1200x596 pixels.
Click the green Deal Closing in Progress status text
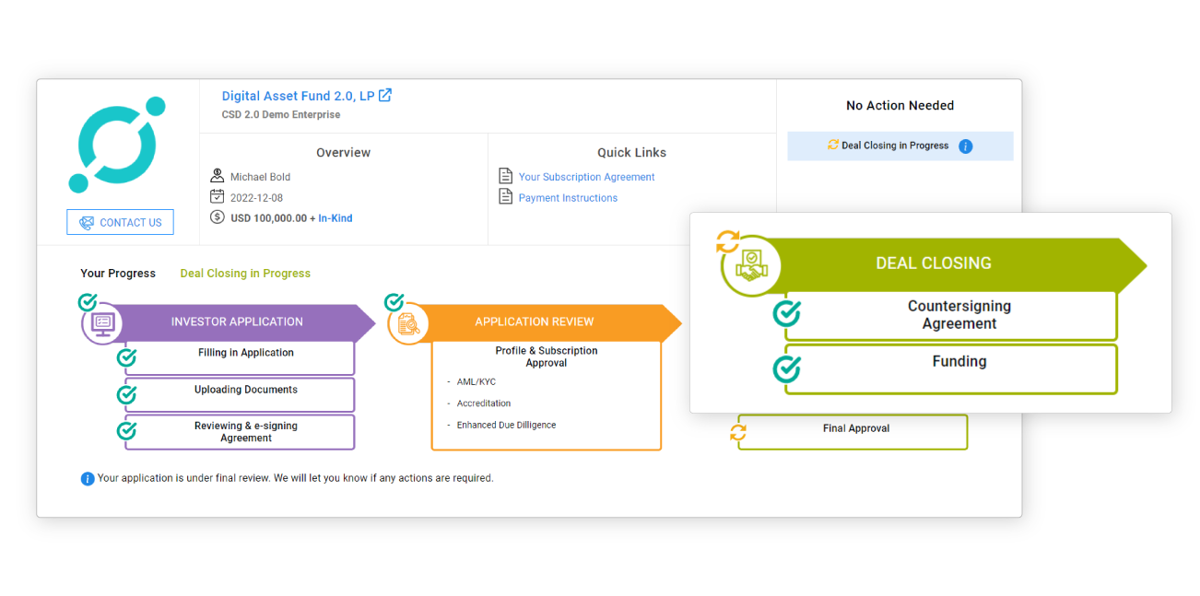point(245,274)
